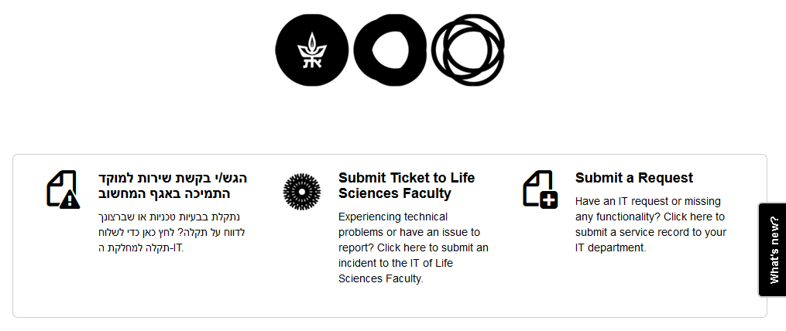
Task: Click the interlocking circles logo
Action: click(x=468, y=50)
